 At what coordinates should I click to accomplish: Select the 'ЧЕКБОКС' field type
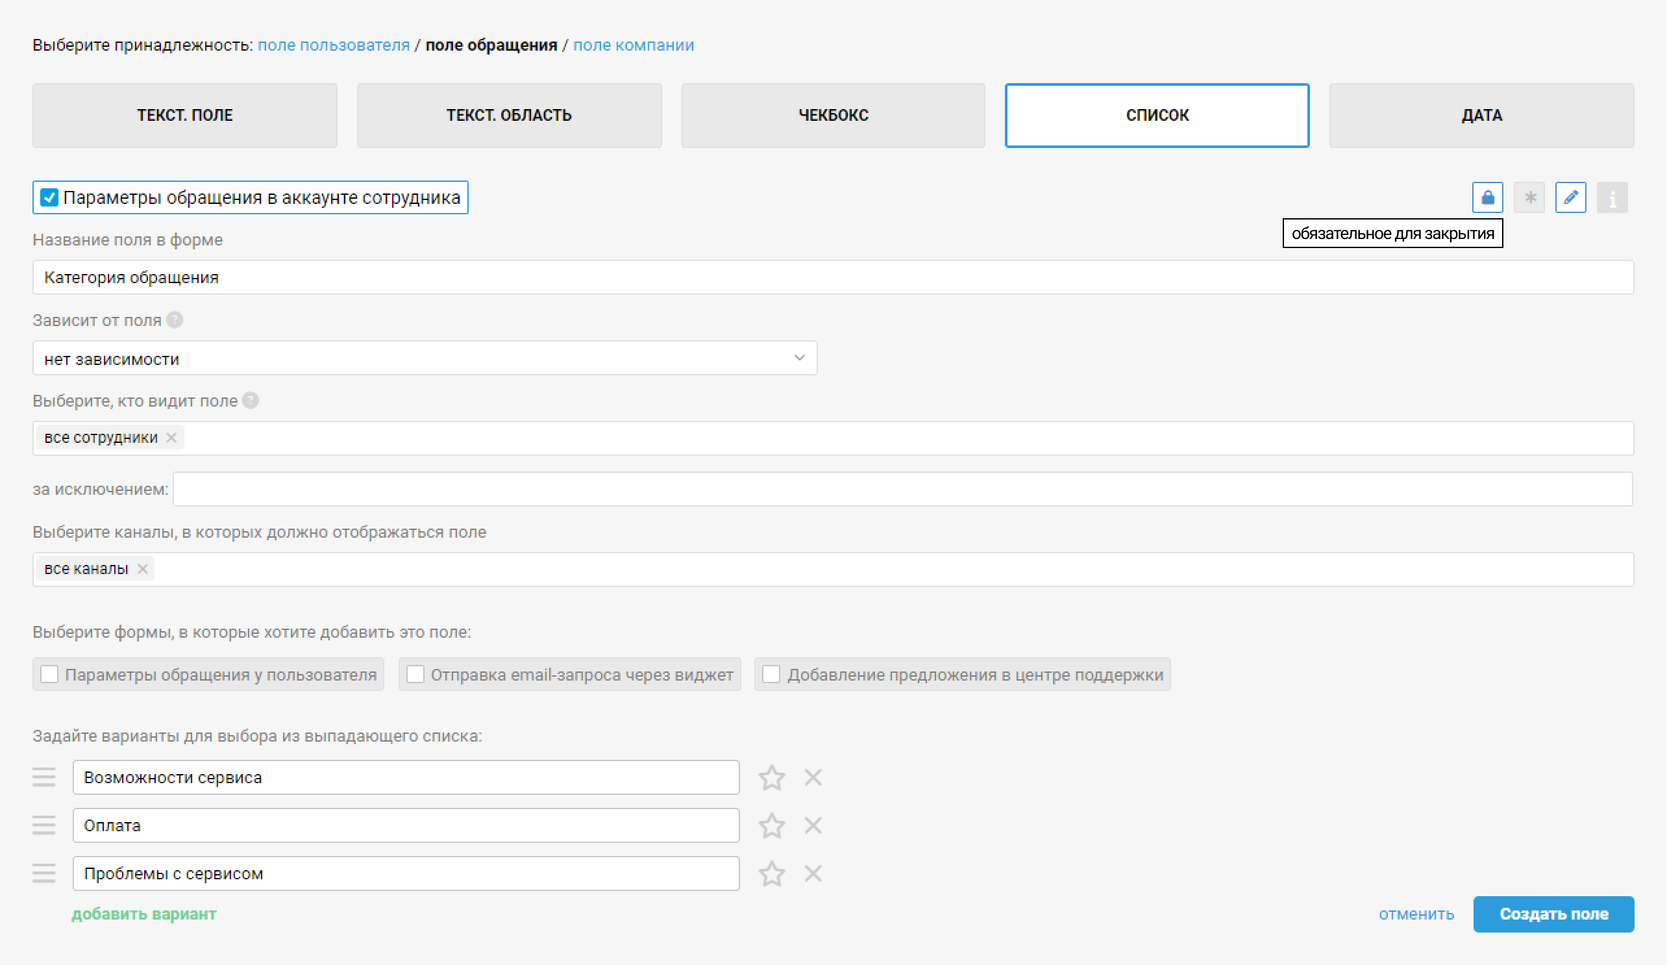tap(833, 115)
